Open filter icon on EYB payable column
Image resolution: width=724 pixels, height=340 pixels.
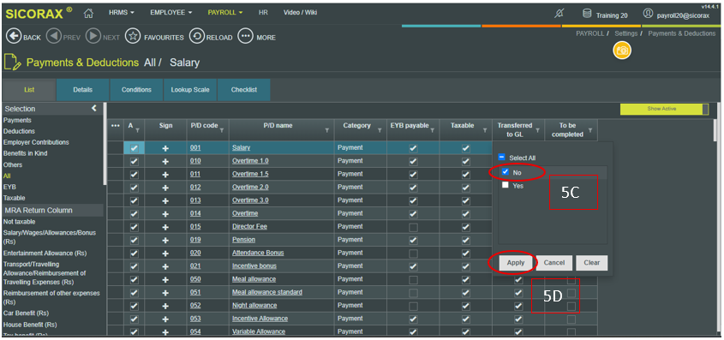(432, 131)
